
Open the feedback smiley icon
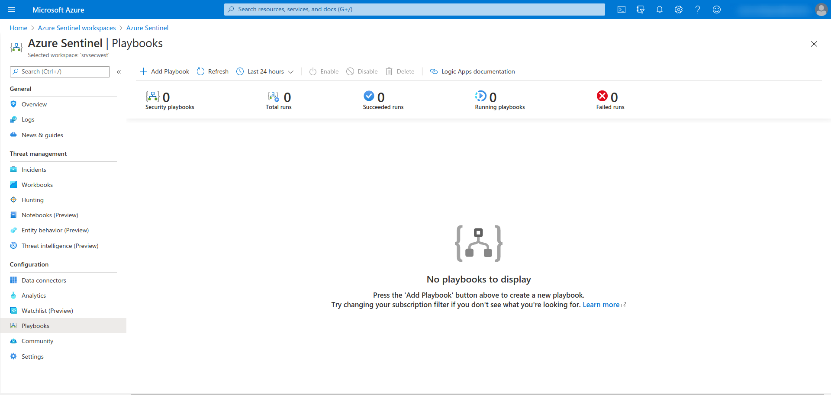click(716, 10)
